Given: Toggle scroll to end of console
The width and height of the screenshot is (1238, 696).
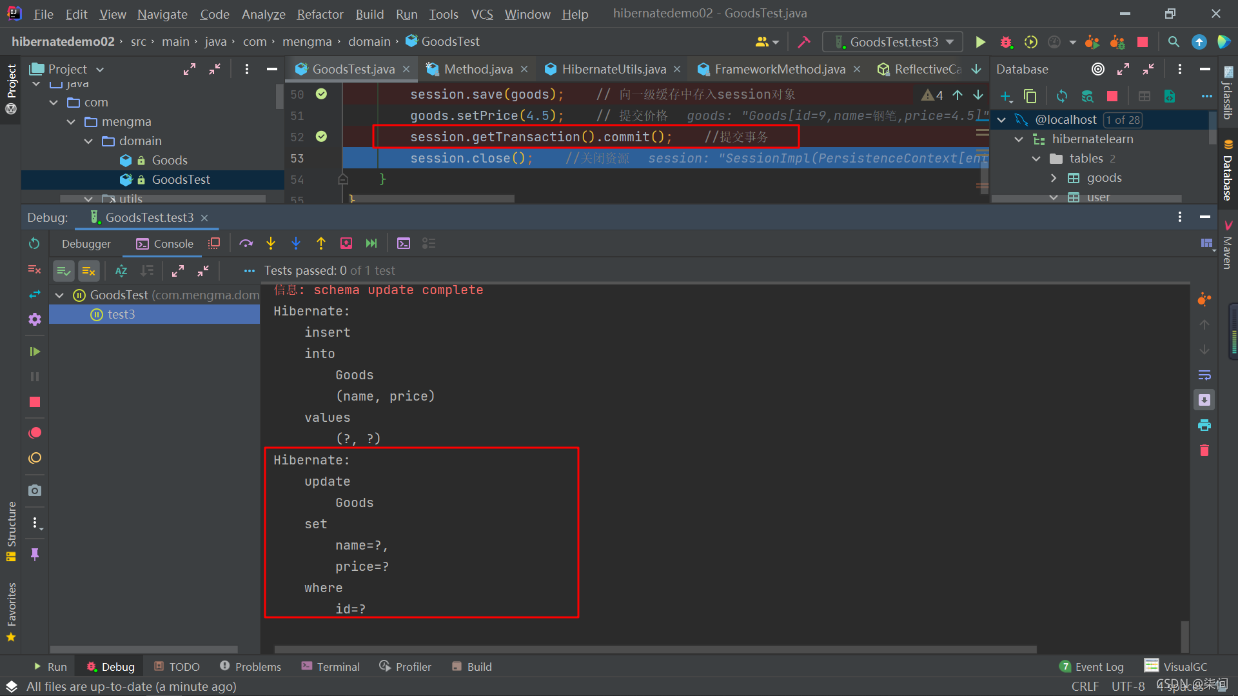Looking at the screenshot, I should click(x=1204, y=400).
